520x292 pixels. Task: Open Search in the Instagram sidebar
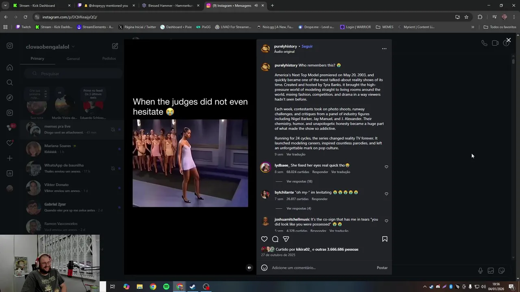[x=10, y=83]
